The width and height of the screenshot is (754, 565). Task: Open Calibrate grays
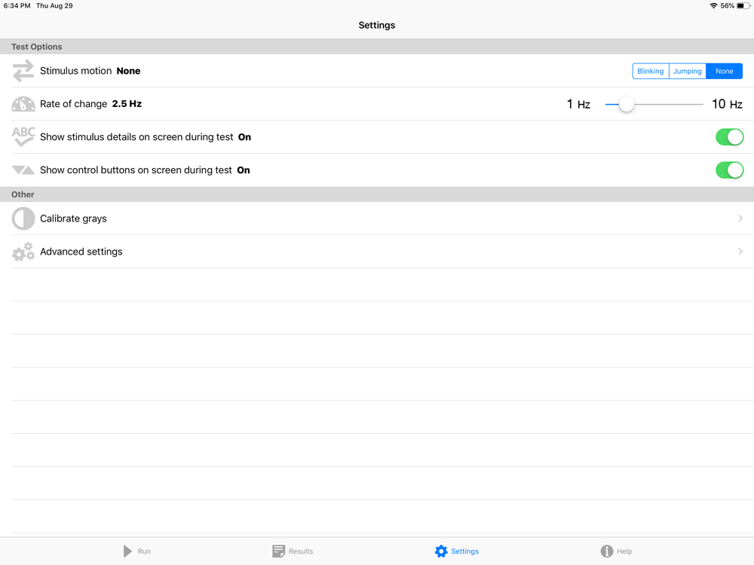[377, 218]
